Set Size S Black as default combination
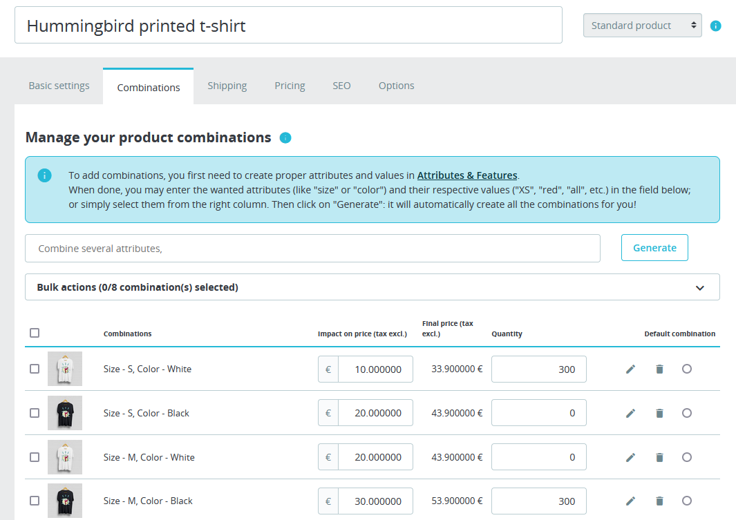The height and width of the screenshot is (520, 736). [x=687, y=413]
